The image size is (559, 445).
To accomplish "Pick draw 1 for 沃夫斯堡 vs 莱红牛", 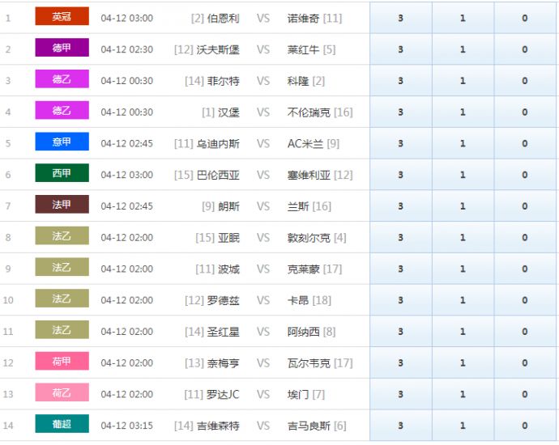I will (463, 49).
